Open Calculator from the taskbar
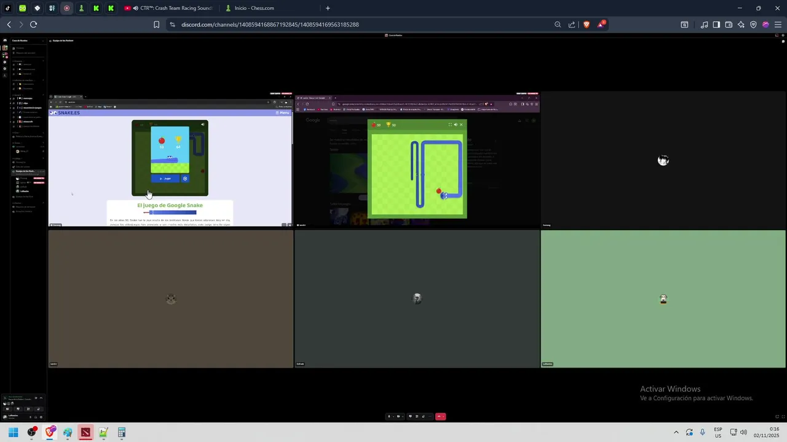 tap(122, 433)
